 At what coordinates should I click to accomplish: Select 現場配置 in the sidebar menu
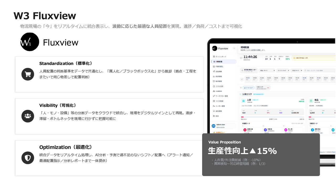coord(224,62)
